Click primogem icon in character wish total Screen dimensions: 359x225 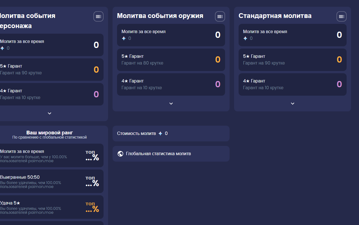pyautogui.click(x=2, y=48)
